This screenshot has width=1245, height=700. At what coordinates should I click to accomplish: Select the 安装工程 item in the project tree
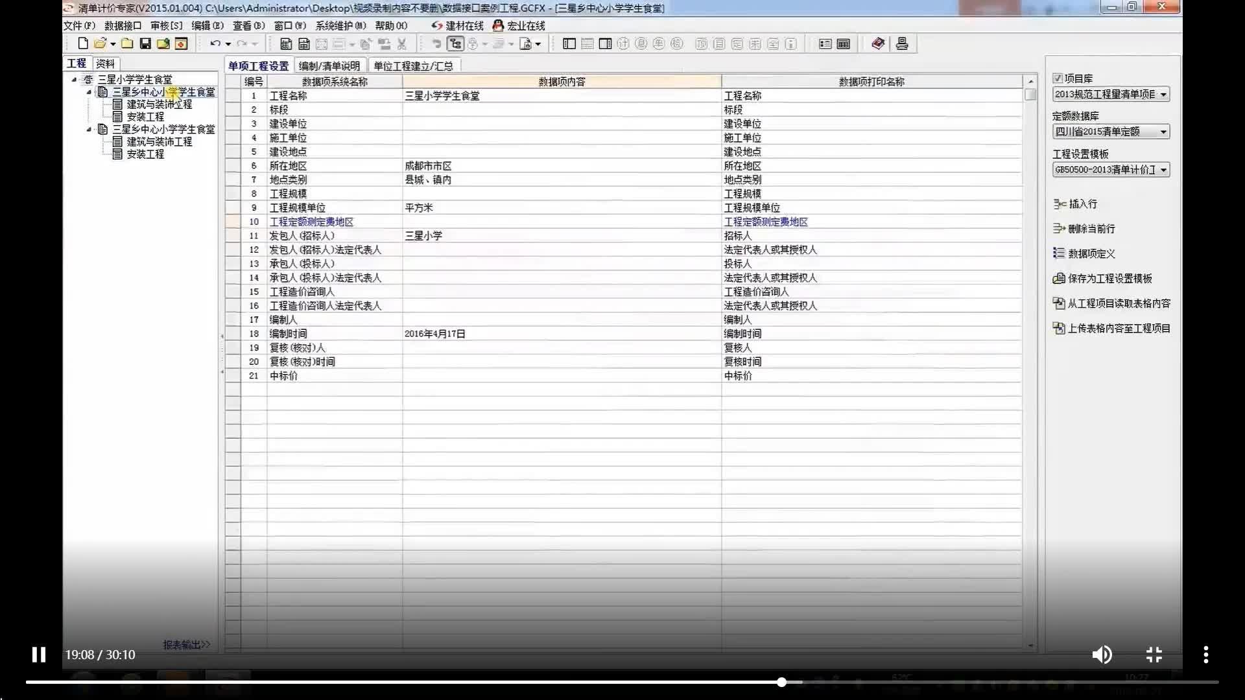click(144, 117)
